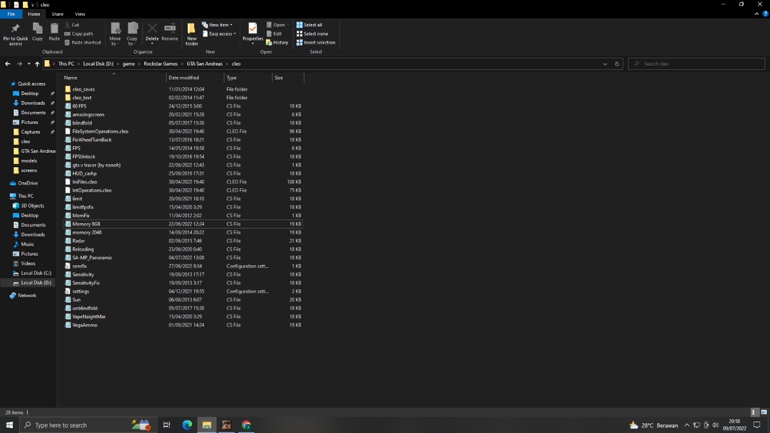Open the Windows Start menu
Screen dimensions: 770x433
(10, 425)
